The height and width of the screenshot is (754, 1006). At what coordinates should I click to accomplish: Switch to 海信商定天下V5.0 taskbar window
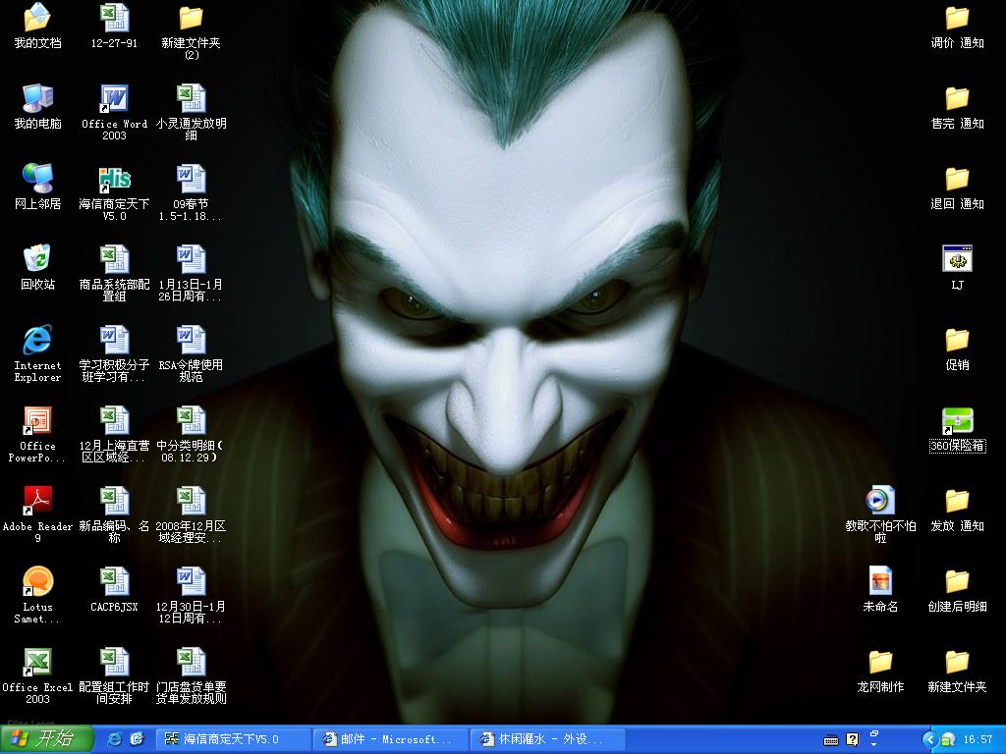point(232,739)
